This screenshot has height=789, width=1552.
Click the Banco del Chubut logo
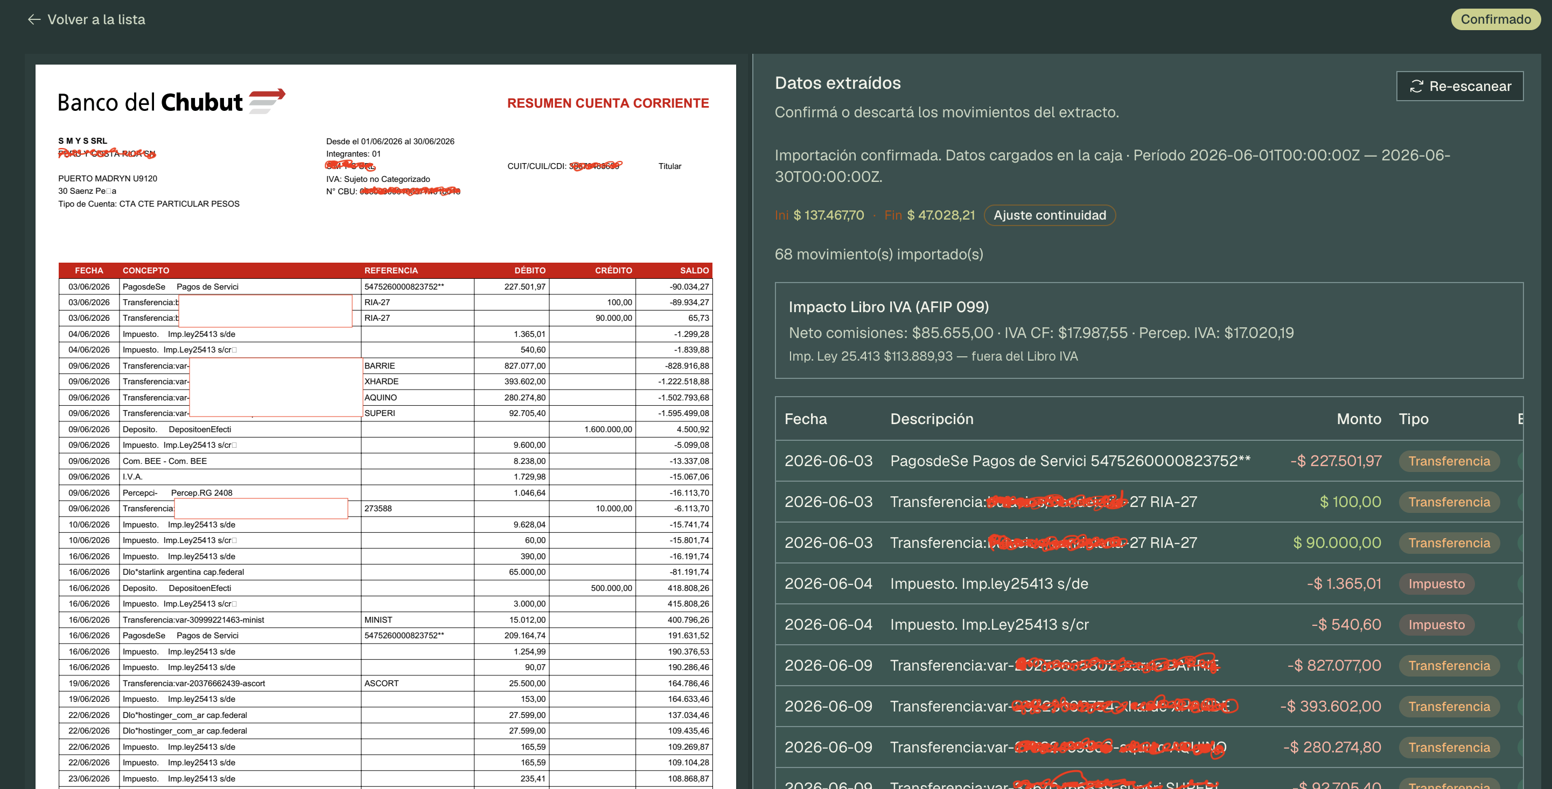(171, 102)
